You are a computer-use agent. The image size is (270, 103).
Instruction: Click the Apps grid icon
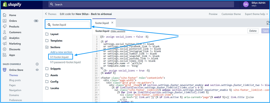coord(5,55)
